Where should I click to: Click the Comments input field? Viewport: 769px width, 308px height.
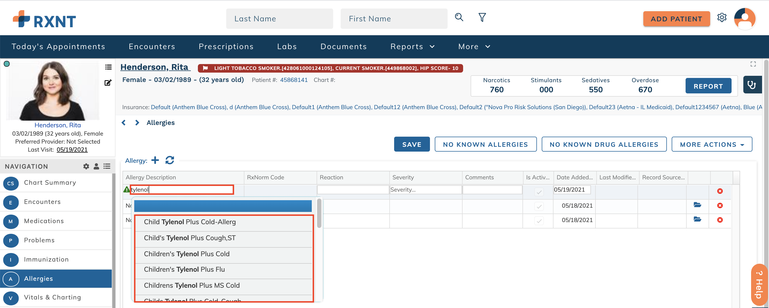click(493, 190)
